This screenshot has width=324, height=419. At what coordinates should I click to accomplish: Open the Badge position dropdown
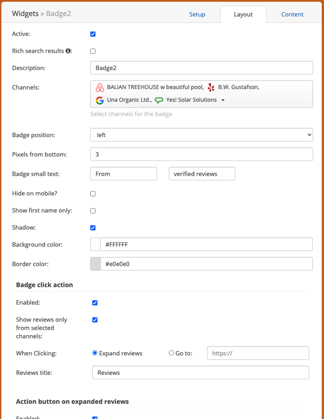tap(201, 135)
